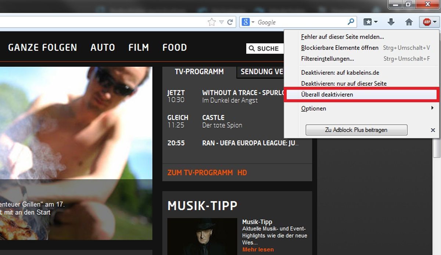Click the Musik-Tipp thumbnail image
Viewport: 441px width, 255px height.
tap(202, 236)
